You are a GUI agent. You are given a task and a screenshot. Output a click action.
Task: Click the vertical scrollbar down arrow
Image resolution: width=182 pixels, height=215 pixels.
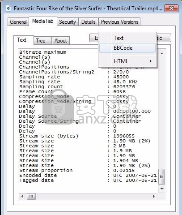pyautogui.click(x=162, y=189)
